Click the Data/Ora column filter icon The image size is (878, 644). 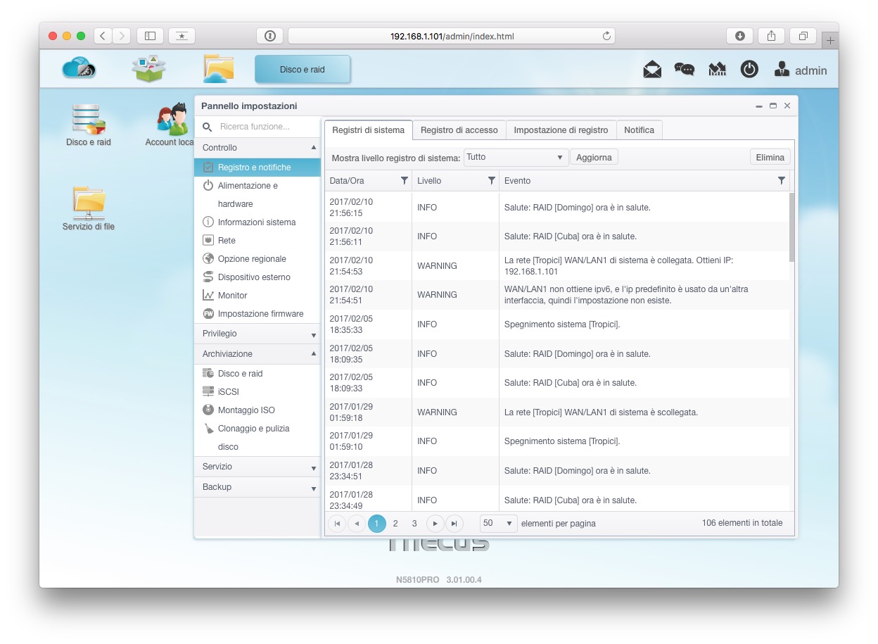pos(404,181)
